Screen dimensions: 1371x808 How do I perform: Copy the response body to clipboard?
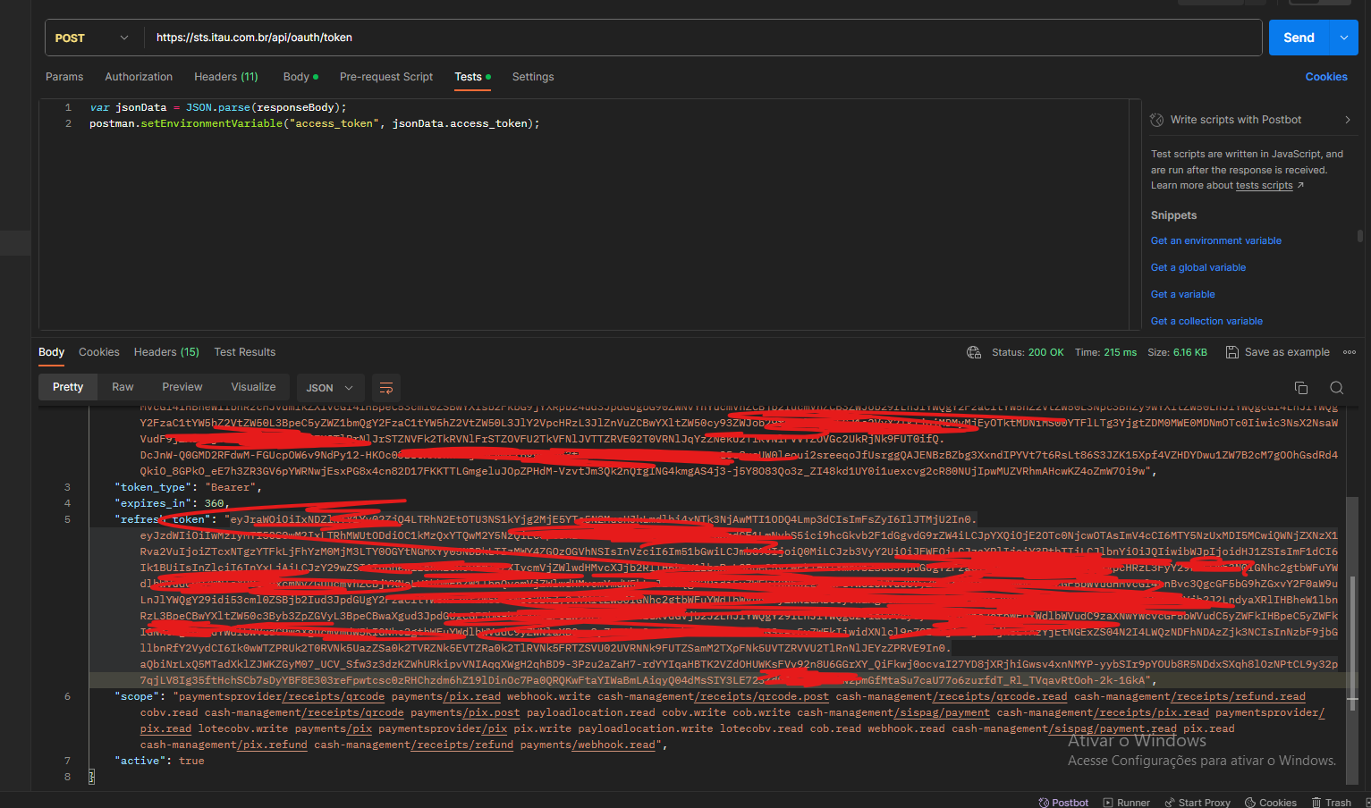pos(1301,387)
